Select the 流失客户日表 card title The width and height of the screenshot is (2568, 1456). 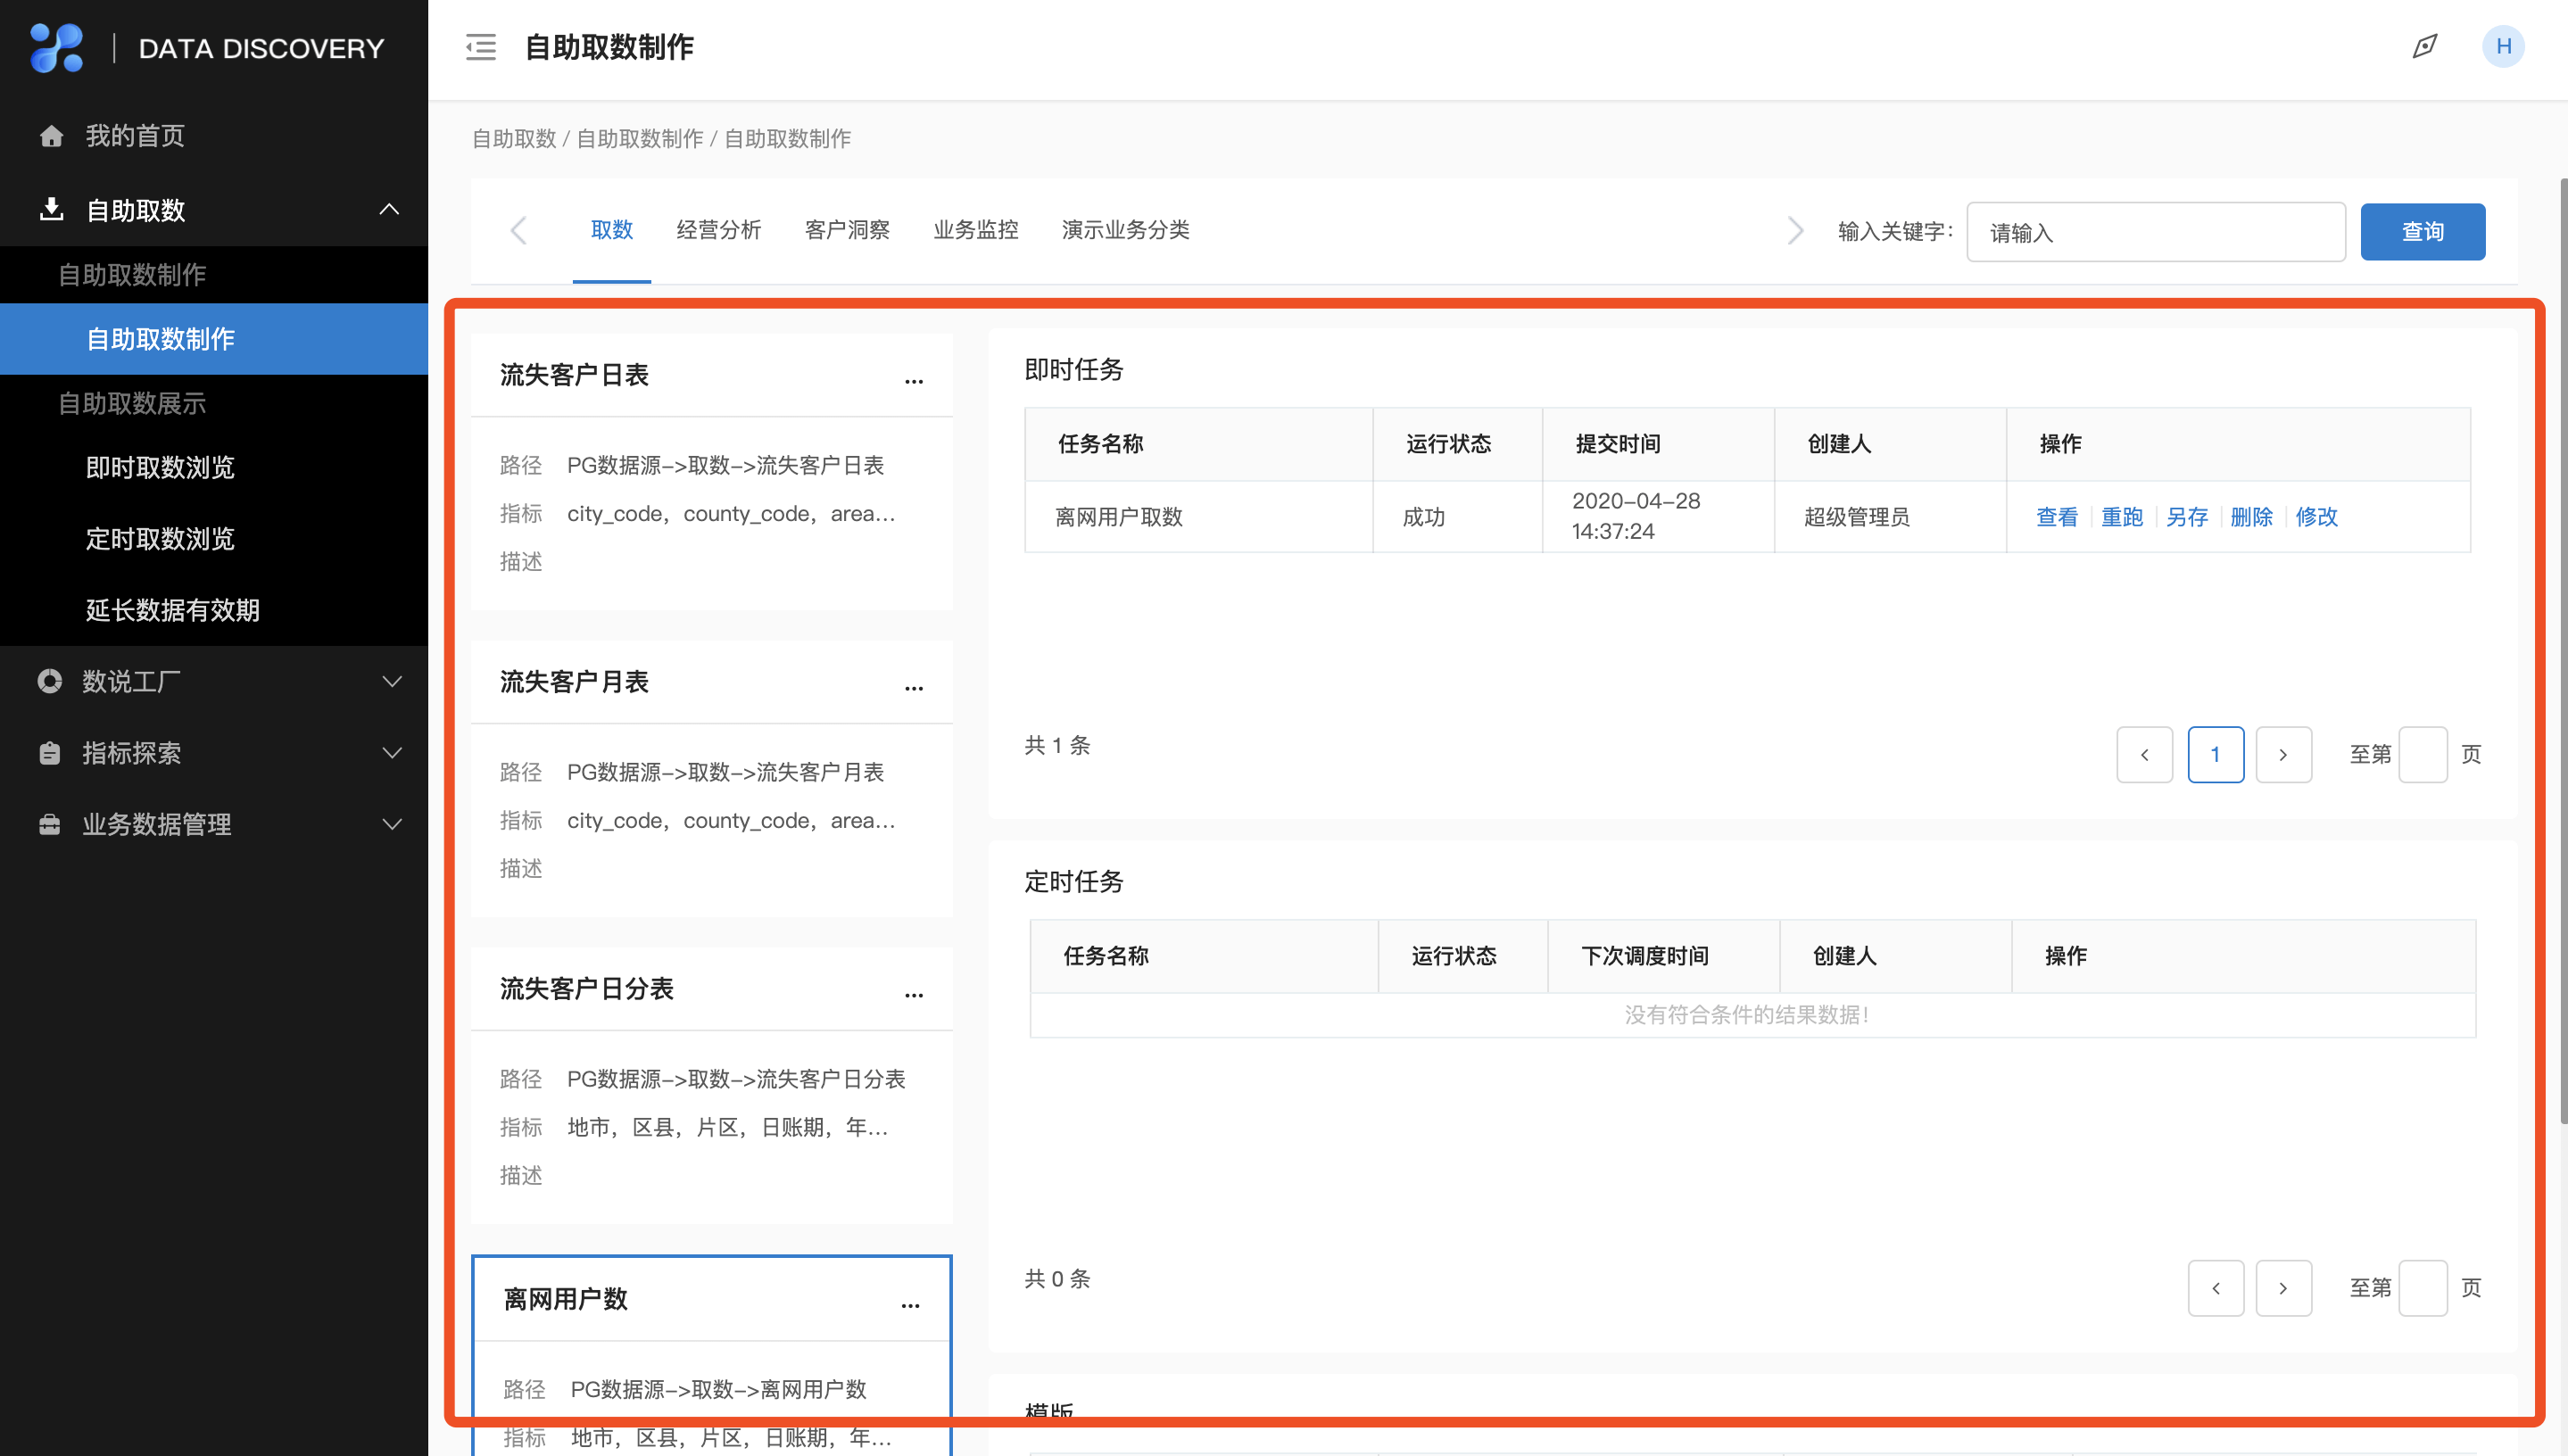(x=575, y=375)
